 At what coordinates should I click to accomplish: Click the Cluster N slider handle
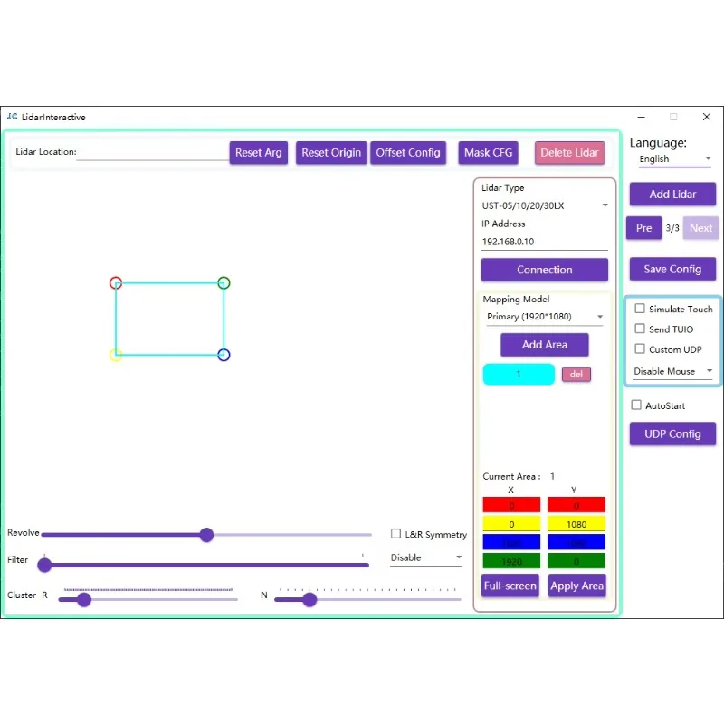tap(310, 600)
